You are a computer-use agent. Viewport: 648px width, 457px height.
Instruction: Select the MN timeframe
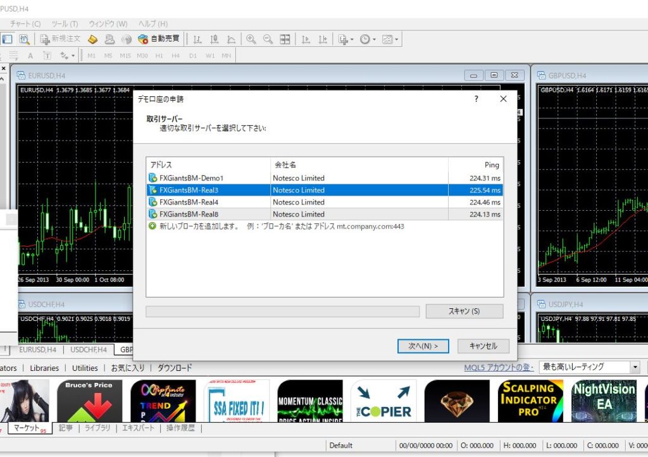[227, 55]
